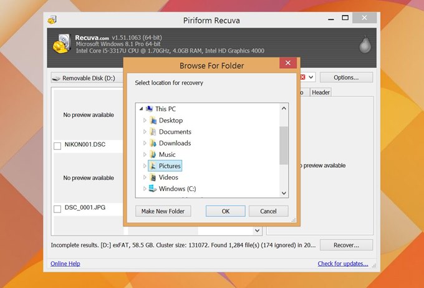This screenshot has width=424, height=288.
Task: Select the Desktop folder label
Action: [x=171, y=121]
